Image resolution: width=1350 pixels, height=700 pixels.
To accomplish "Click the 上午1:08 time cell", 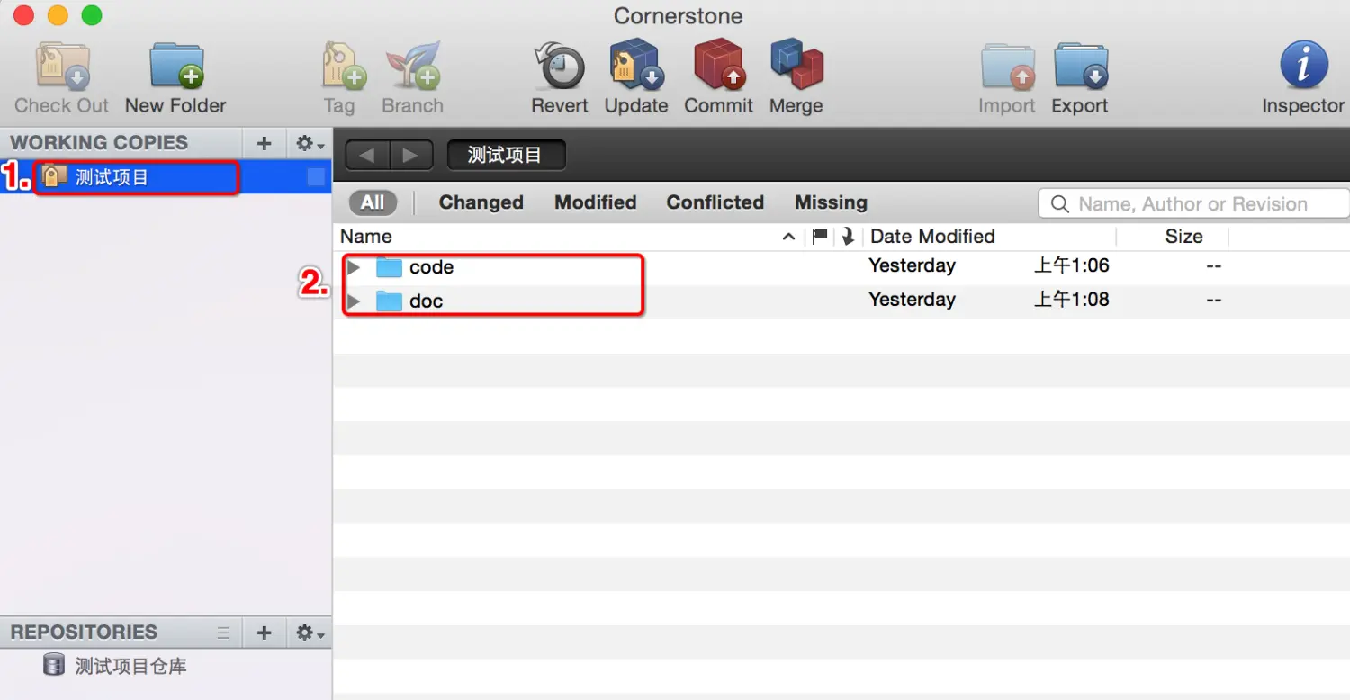I will (1071, 300).
